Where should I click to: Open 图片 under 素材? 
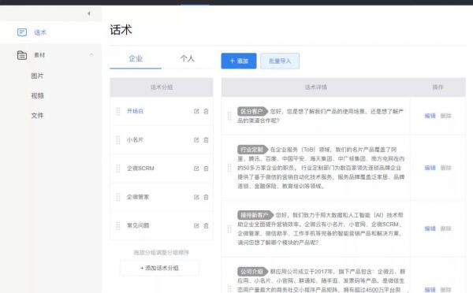tap(37, 76)
